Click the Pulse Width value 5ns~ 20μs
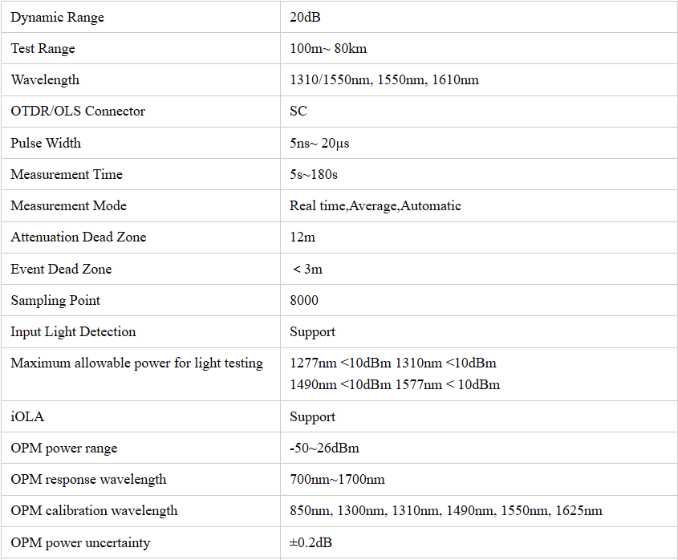This screenshot has height=560, width=678. pyautogui.click(x=319, y=143)
